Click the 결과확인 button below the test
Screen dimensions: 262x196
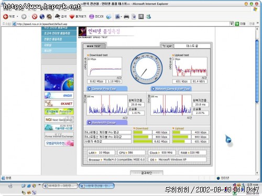tap(147, 173)
